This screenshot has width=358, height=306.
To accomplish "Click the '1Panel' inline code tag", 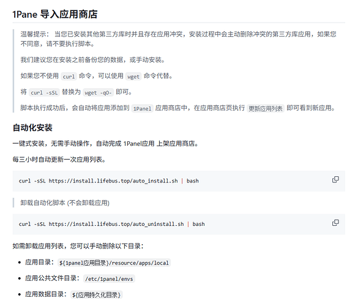I will (x=142, y=108).
